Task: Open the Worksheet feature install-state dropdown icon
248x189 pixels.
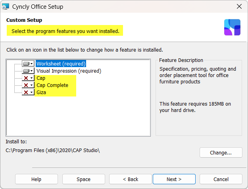Action: click(28, 64)
